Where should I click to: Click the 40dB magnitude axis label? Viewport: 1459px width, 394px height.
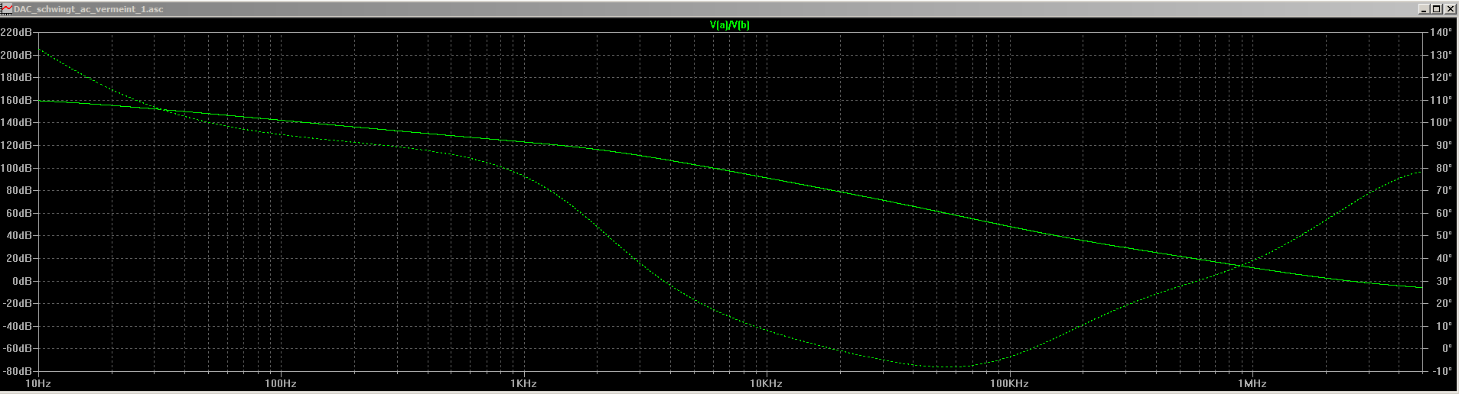(18, 236)
